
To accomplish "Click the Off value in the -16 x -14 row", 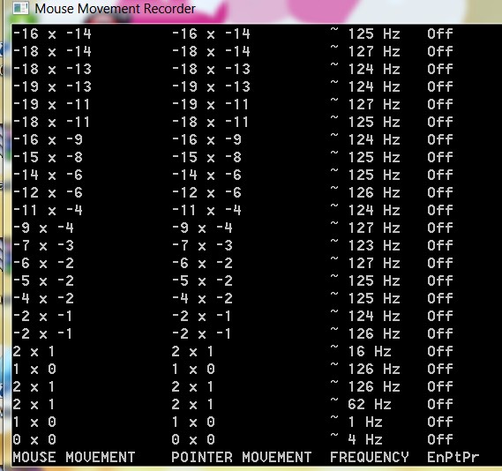I will pos(440,34).
